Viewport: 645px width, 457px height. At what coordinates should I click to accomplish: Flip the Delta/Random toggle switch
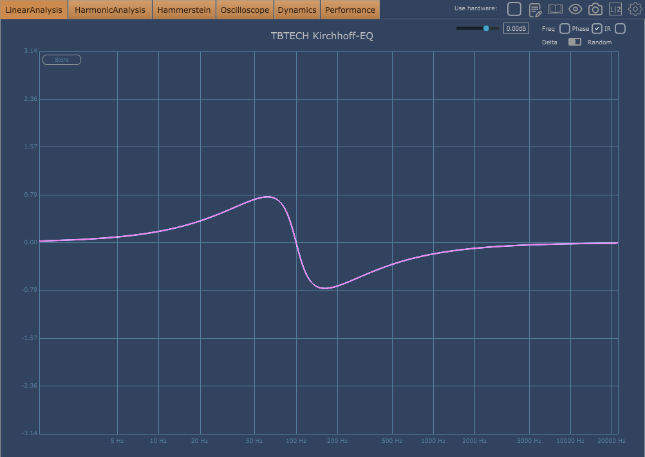574,42
